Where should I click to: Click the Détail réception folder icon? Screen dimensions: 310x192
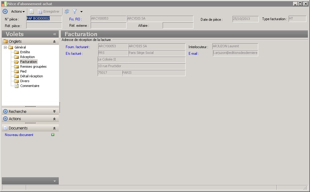[17, 76]
